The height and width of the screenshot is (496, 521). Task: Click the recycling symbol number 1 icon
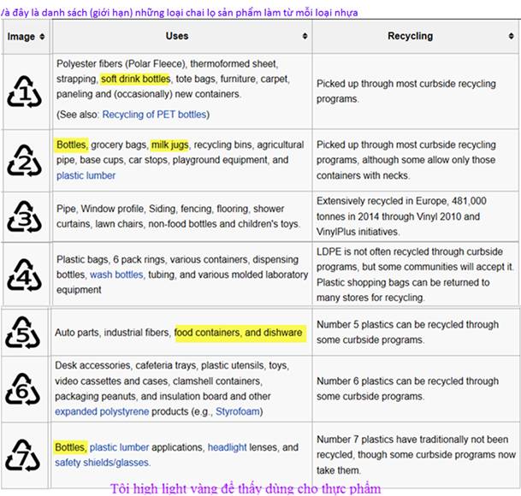click(24, 92)
